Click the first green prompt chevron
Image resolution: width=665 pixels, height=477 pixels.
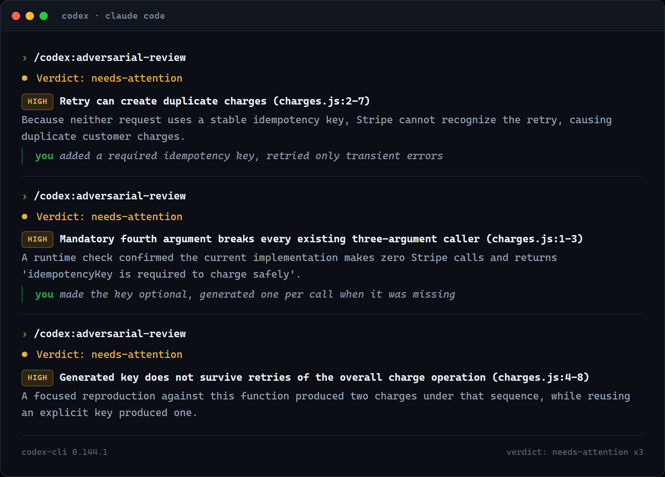(x=25, y=58)
